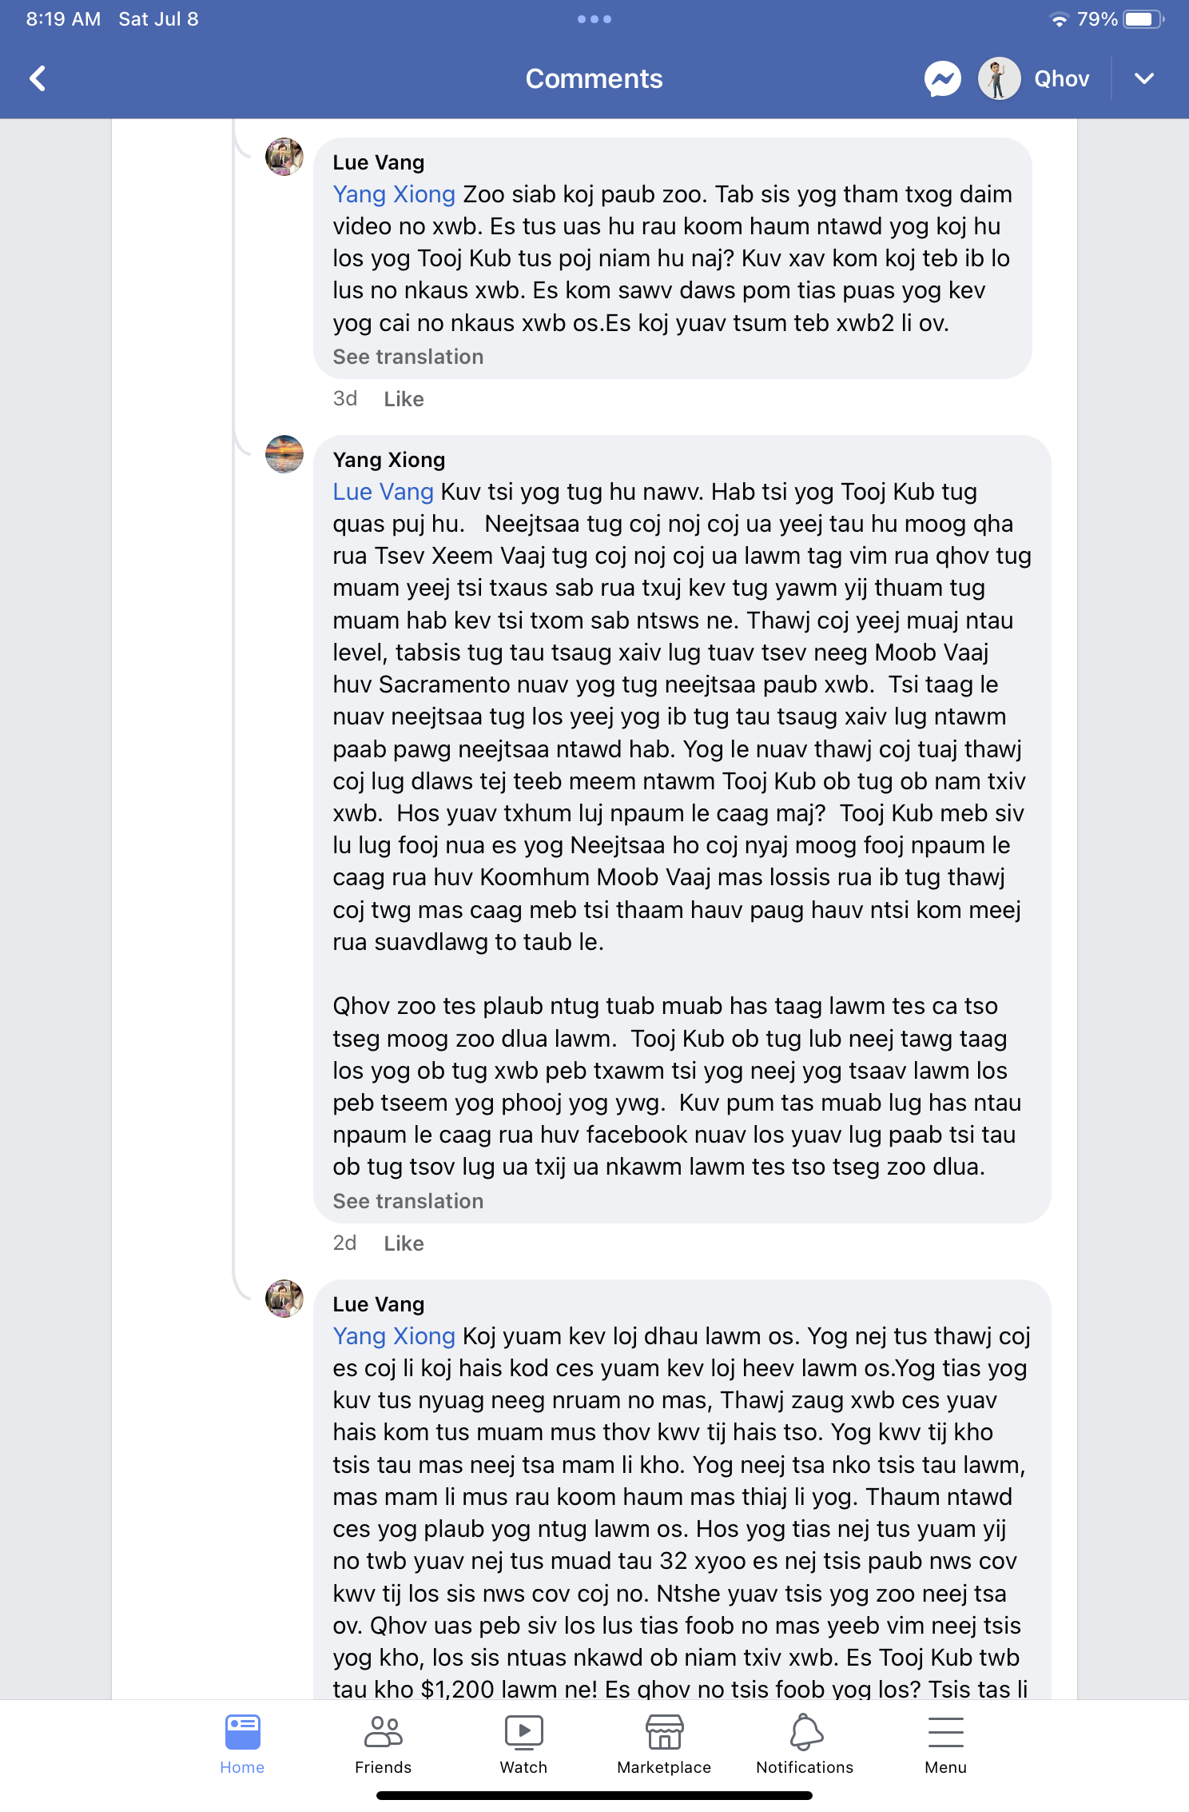Open the Home tab
Screen dimensions: 1189x1812
coord(242,1744)
